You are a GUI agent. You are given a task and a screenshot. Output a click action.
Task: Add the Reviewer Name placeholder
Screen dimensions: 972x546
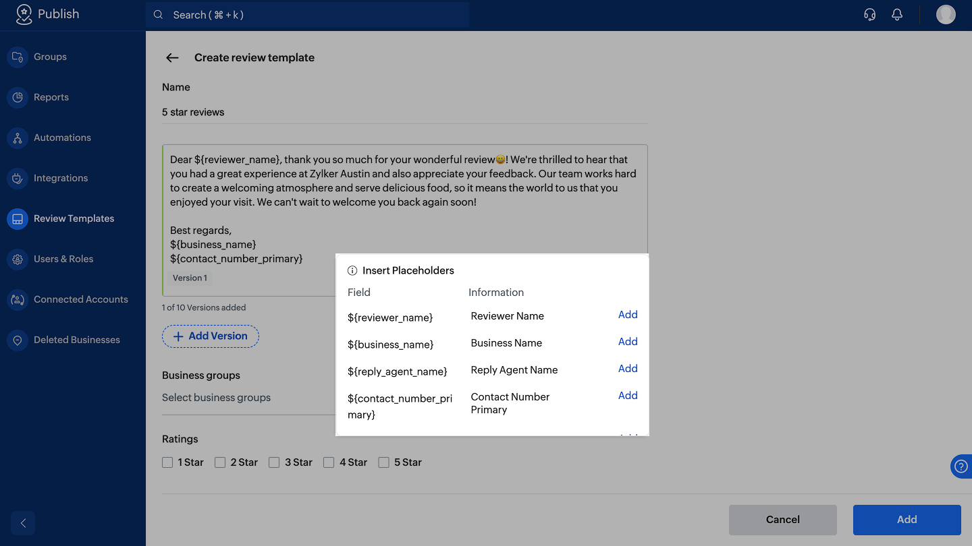tap(628, 315)
